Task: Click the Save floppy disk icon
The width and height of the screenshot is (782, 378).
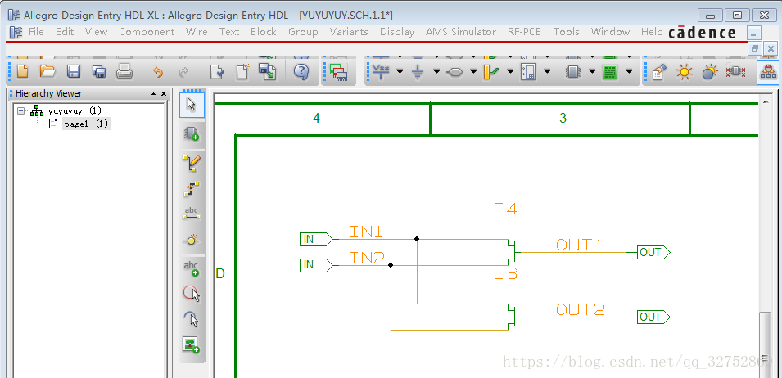Action: [73, 72]
